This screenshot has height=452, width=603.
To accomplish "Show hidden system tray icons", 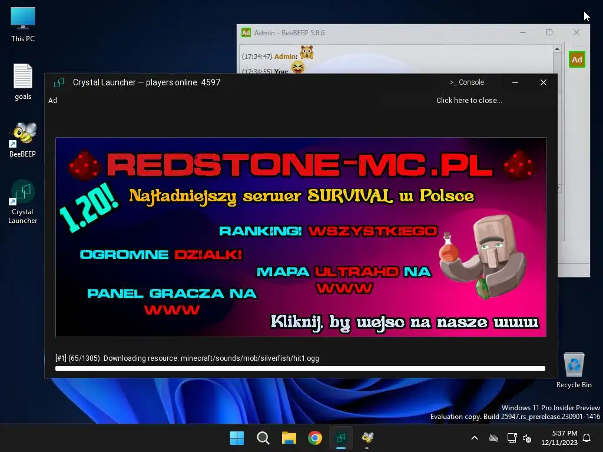I will (x=475, y=438).
